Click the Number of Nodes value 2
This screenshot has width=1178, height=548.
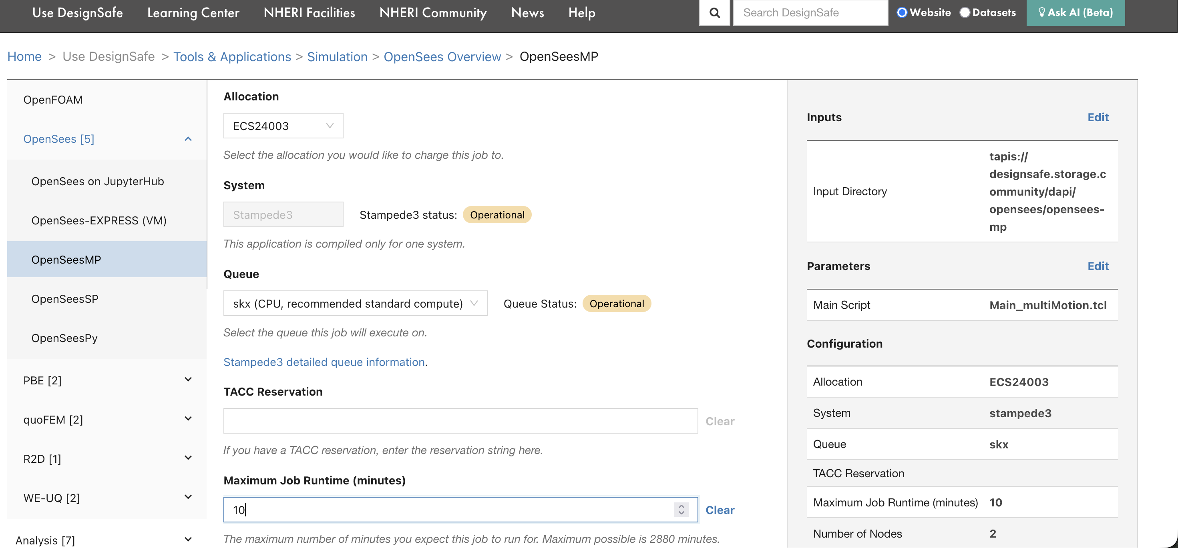tap(993, 533)
